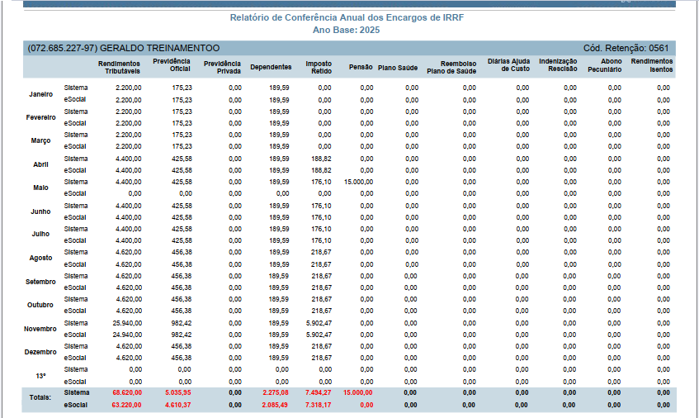Image resolution: width=699 pixels, height=418 pixels.
Task: Select the Totais row label
Action: (40, 397)
